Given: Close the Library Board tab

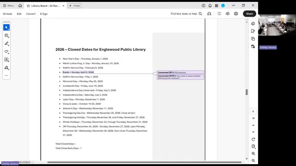Looking at the screenshot, I should (63, 6).
